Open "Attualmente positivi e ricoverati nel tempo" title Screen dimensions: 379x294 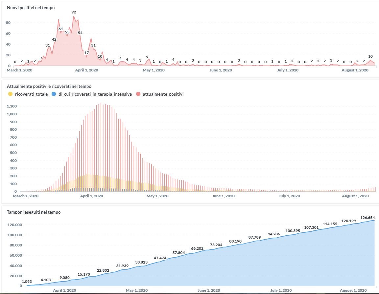[49, 86]
